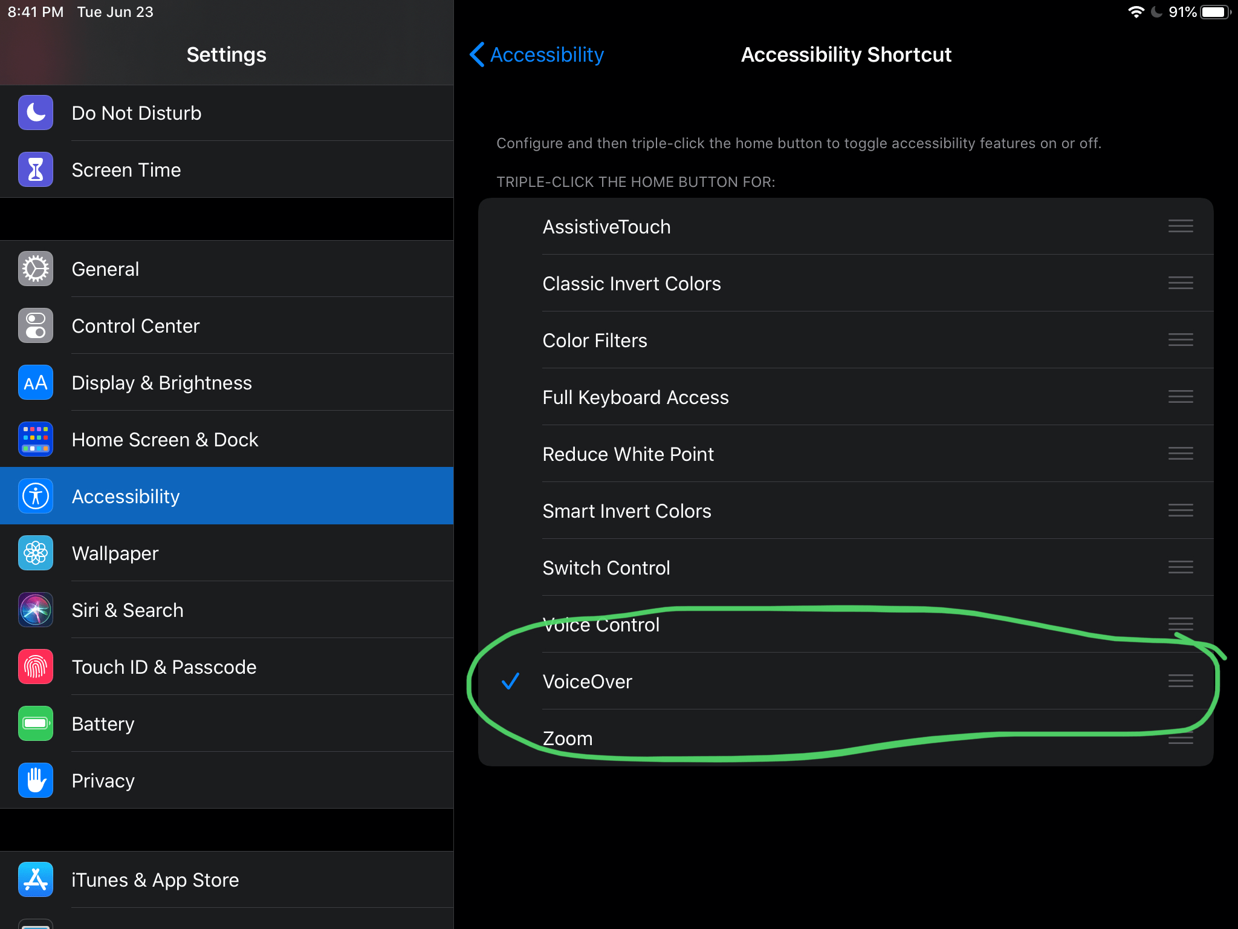Tap the Siri & Search icon
1238x929 pixels.
(36, 610)
